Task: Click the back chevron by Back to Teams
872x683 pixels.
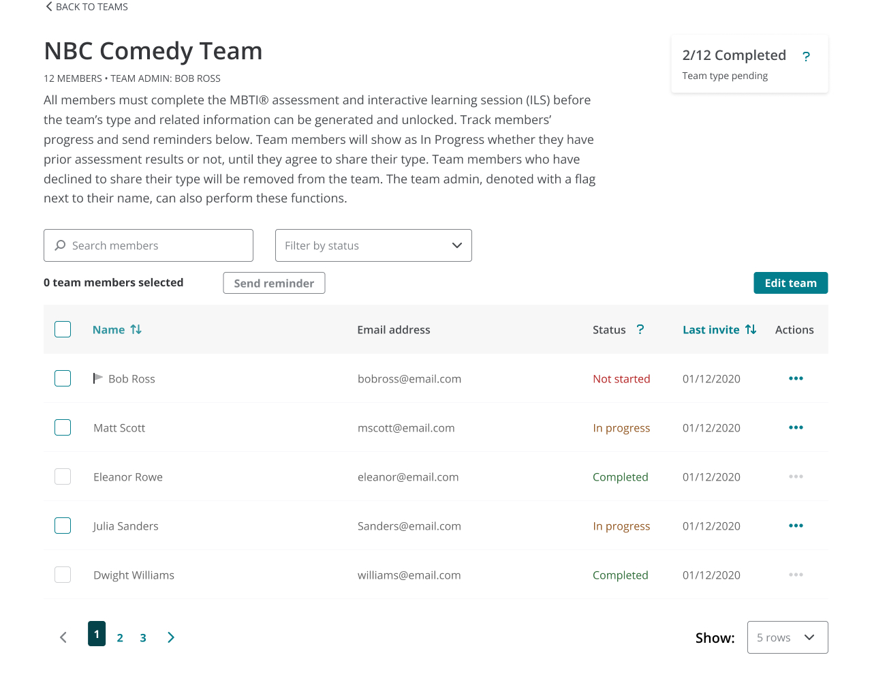Action: click(x=48, y=7)
